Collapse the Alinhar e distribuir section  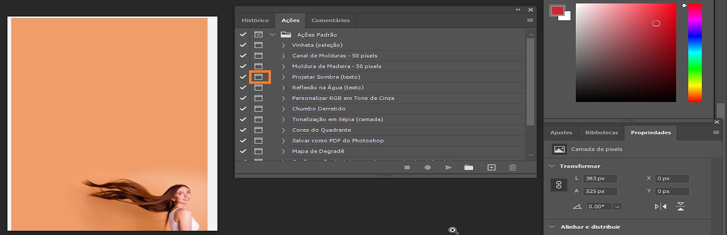[x=552, y=227]
